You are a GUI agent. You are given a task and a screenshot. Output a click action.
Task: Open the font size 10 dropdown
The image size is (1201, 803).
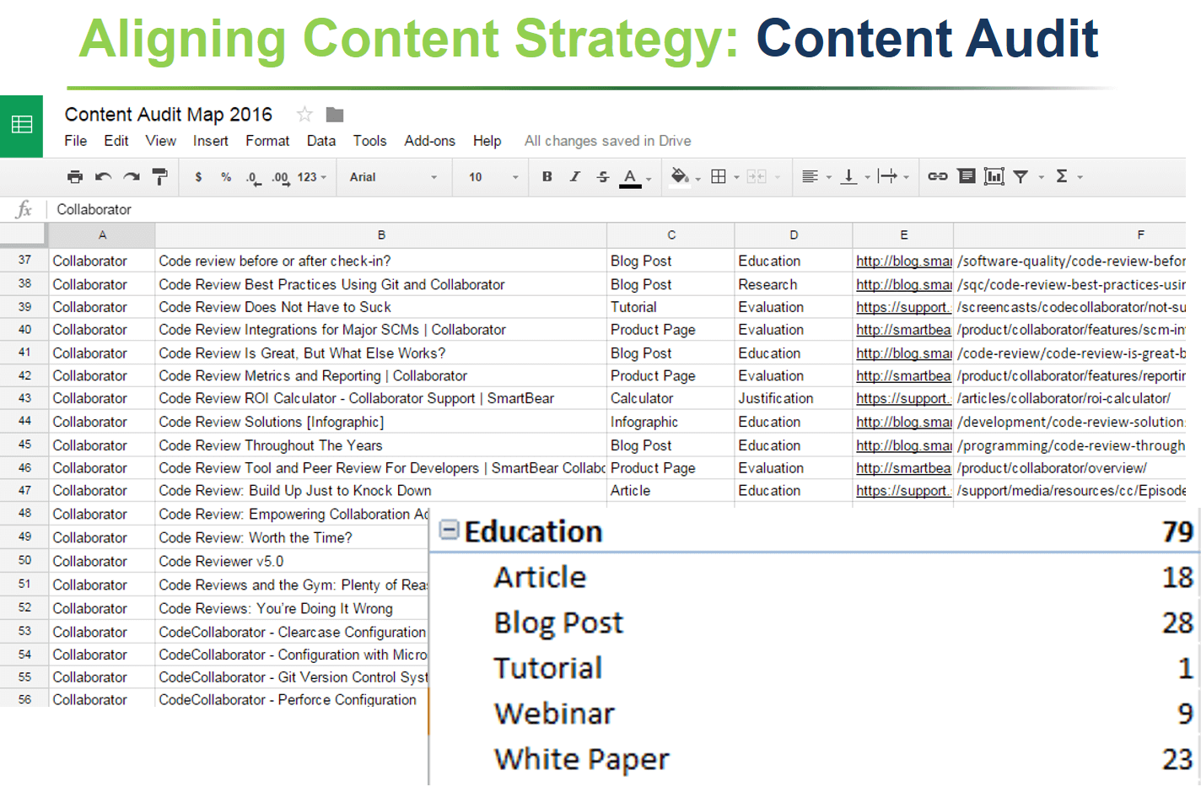(493, 177)
